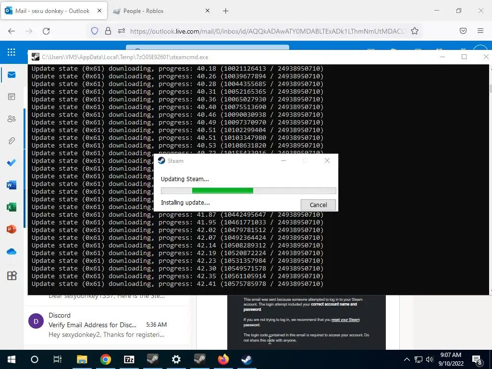Click the Firefox address bar URL

[268, 31]
